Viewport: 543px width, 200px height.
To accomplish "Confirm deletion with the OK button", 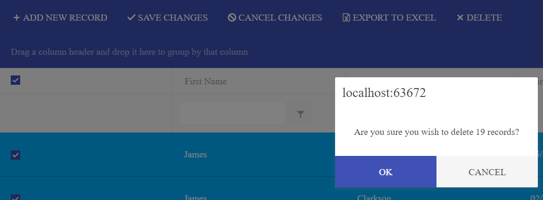I will [x=385, y=172].
